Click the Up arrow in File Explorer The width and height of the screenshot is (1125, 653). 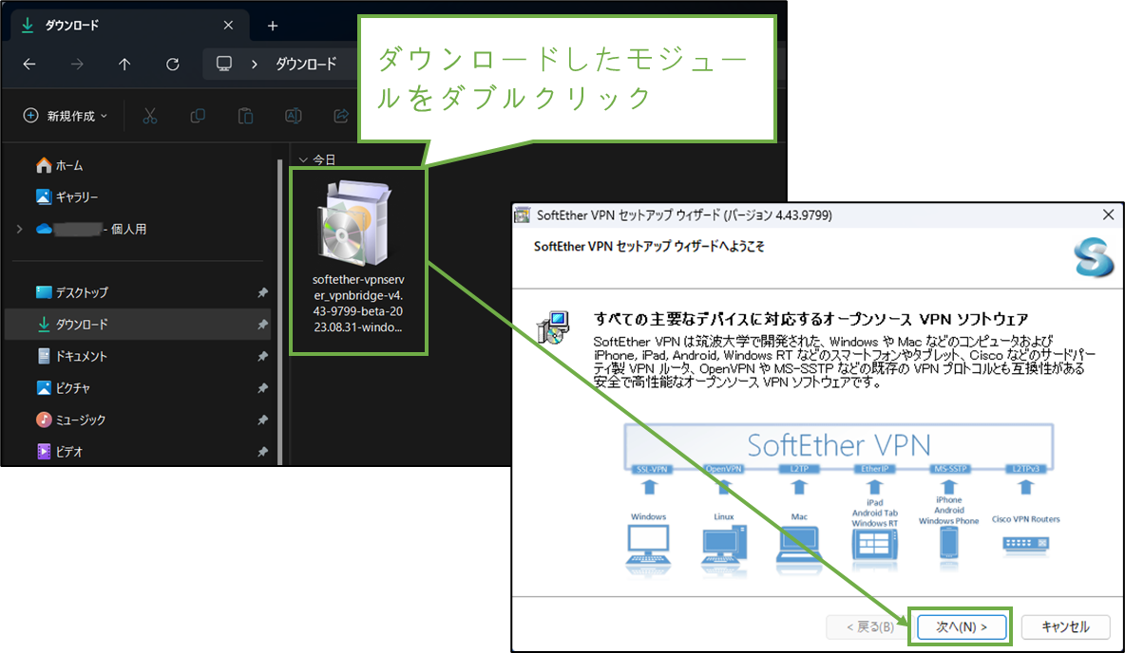tap(124, 65)
